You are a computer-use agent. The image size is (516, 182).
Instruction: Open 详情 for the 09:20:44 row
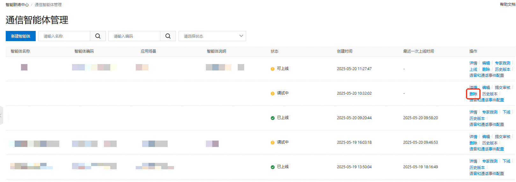pos(473,112)
